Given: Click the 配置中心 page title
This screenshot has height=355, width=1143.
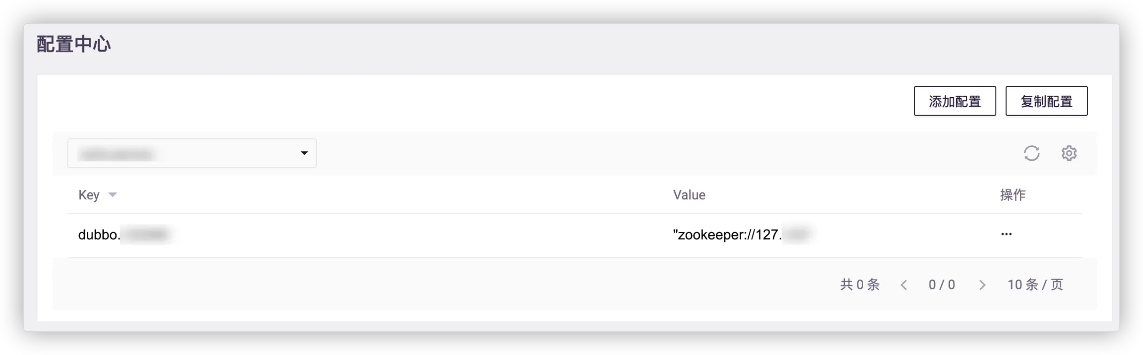Looking at the screenshot, I should point(73,45).
